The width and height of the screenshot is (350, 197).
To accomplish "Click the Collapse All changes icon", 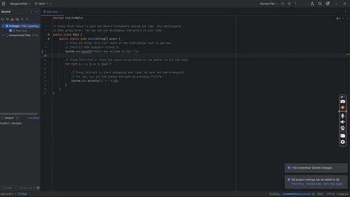I will (27, 20).
